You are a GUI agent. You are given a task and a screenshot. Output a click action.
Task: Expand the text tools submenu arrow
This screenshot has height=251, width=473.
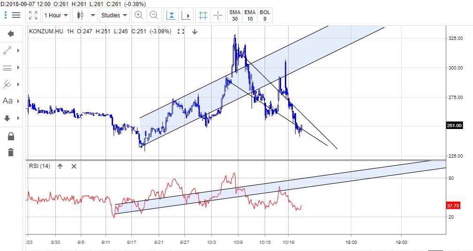point(18,101)
